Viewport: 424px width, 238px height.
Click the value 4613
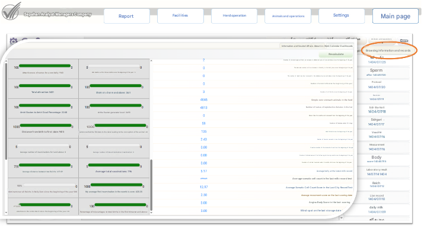click(204, 107)
